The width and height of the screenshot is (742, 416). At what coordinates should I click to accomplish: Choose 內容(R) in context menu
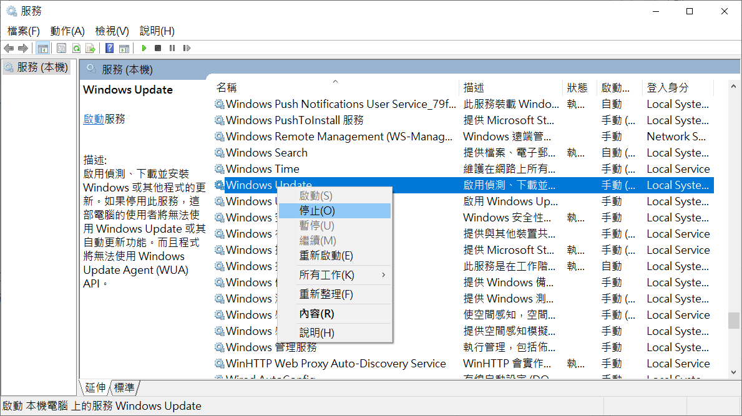tap(334, 314)
